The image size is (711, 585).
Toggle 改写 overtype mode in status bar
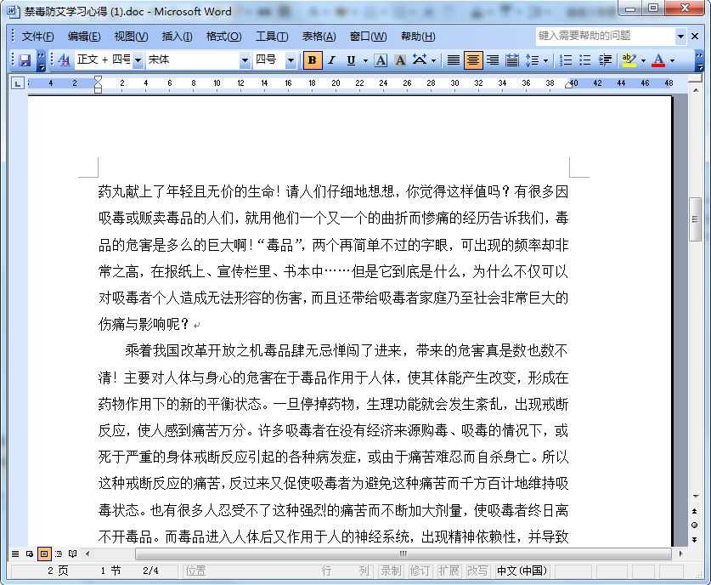477,571
